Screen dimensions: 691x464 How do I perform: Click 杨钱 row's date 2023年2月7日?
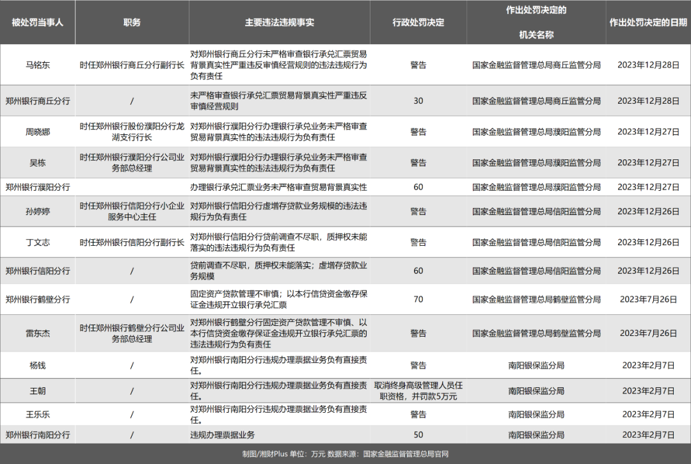648,365
